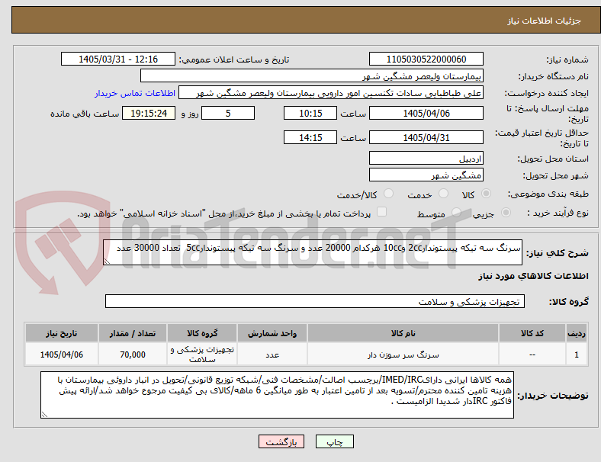601x462 pixels.
Task: Click the شرح کلی نیاز description textarea
Action: (x=313, y=252)
